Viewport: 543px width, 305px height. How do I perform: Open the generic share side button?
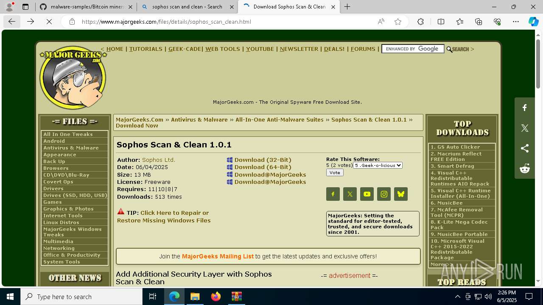point(525,148)
